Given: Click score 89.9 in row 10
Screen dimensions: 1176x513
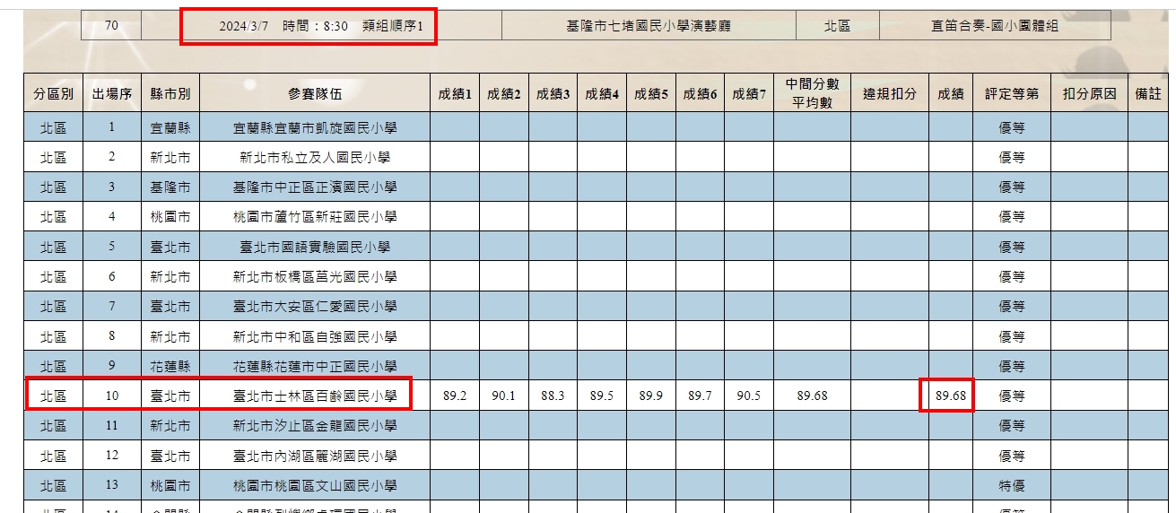Looking at the screenshot, I should (x=650, y=396).
